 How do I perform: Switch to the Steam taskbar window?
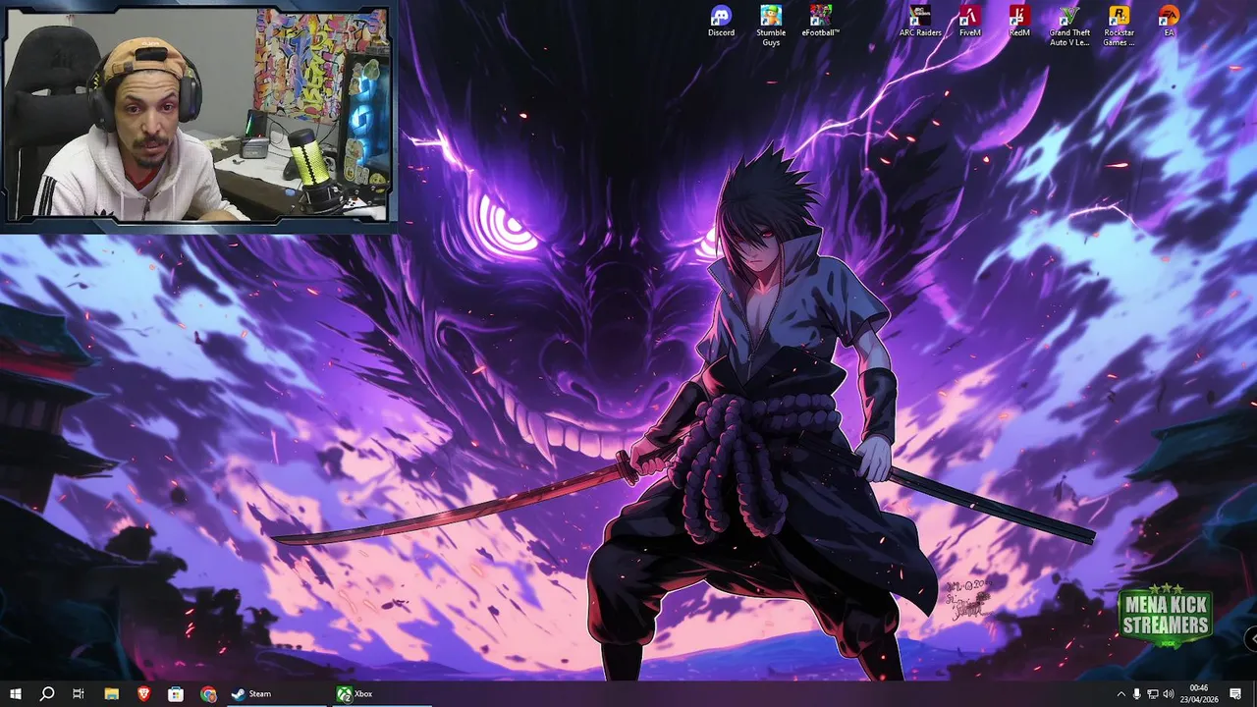coord(278,693)
